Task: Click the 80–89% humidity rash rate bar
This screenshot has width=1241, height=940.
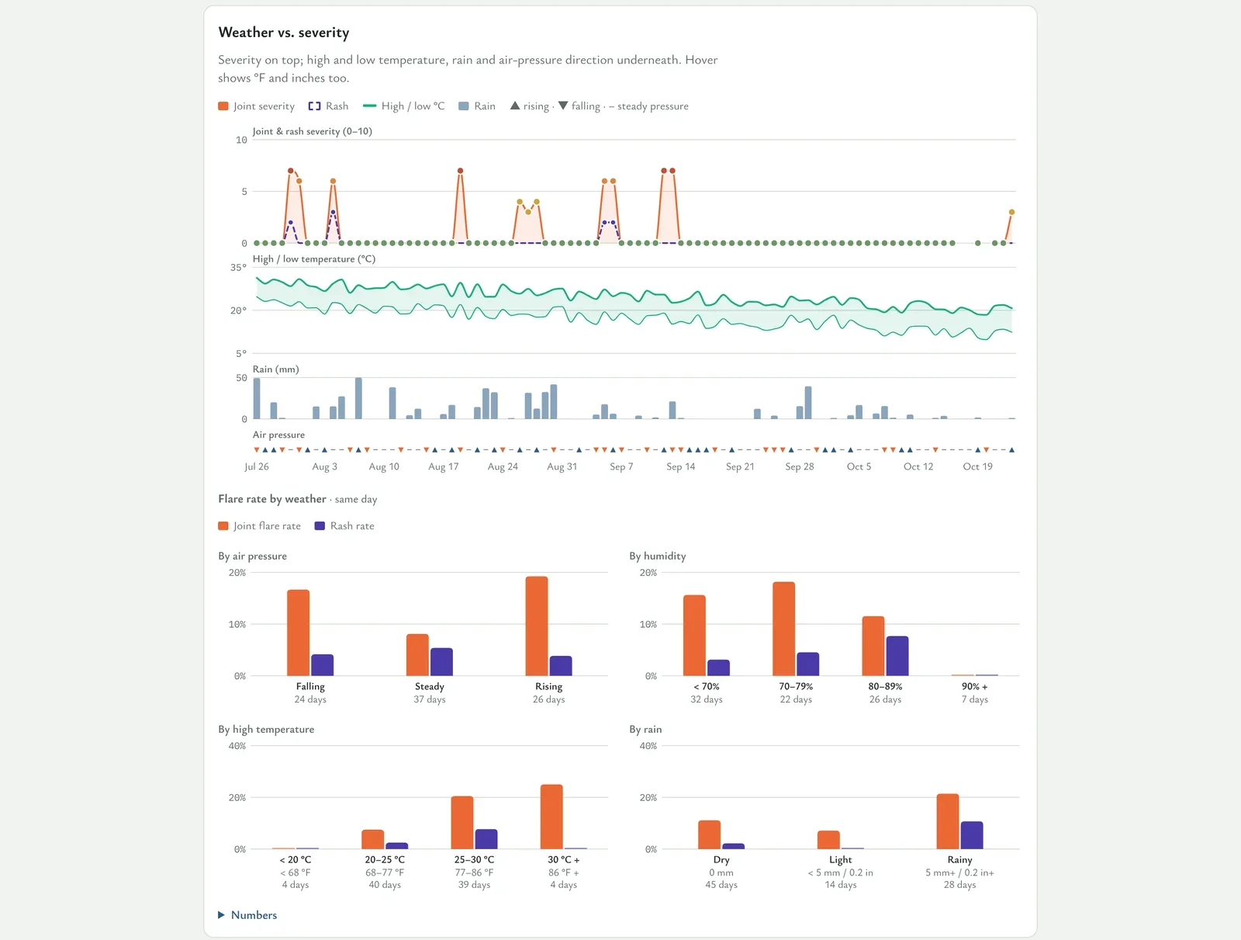Action: [897, 656]
